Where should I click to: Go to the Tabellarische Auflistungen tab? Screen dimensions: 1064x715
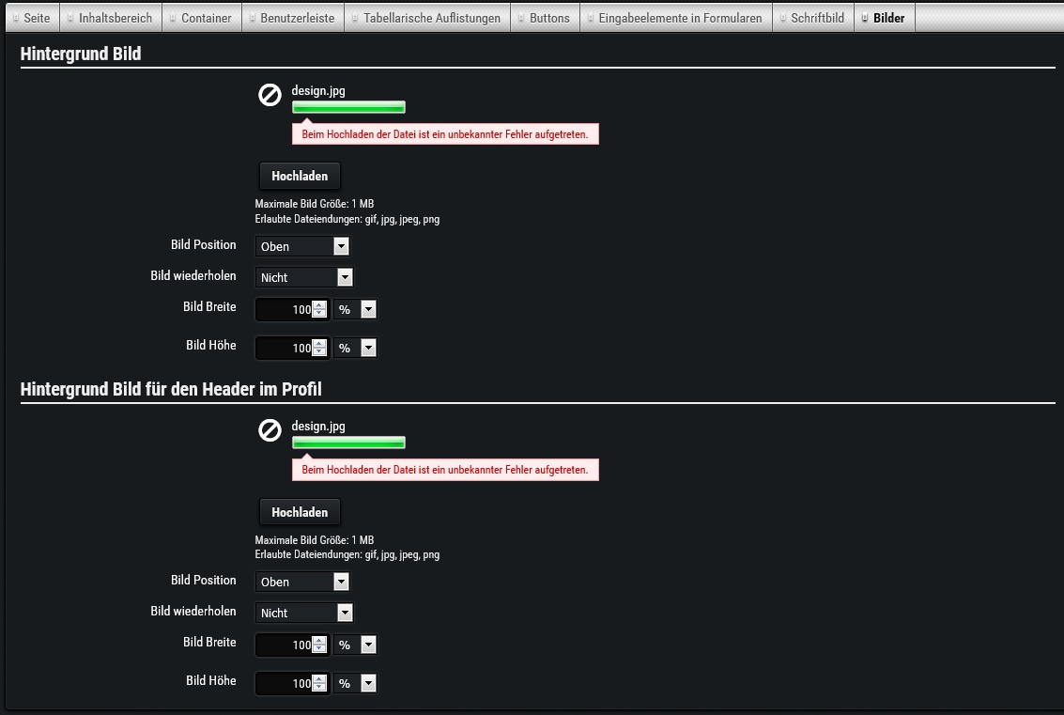click(425, 18)
